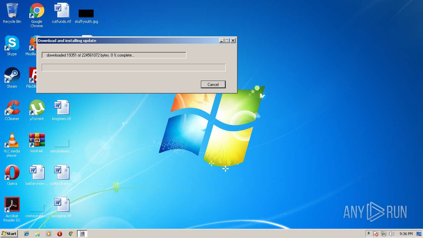Open the Recycle Bin desktop icon
Screen dimensions: 423x238
12,13
